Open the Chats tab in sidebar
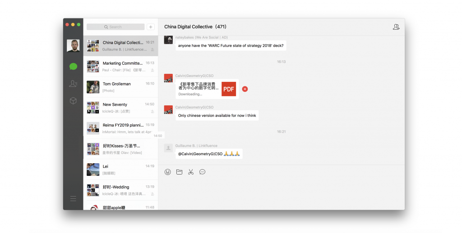This screenshot has height=233, width=462. 73,67
